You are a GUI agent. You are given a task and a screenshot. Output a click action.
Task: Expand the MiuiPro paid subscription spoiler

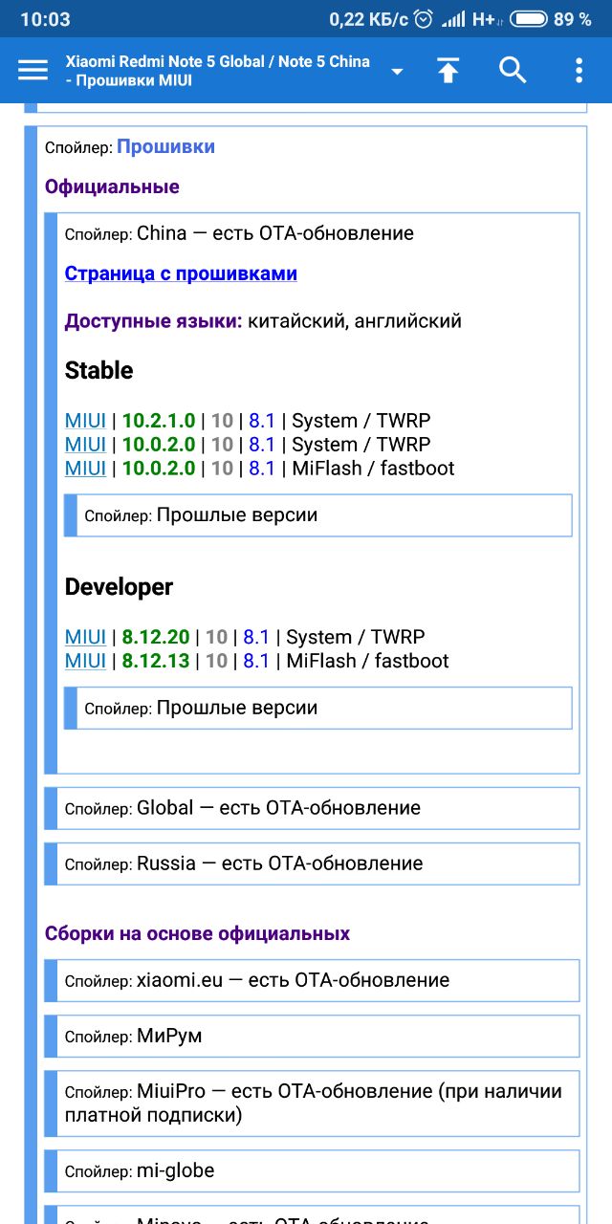tap(312, 1104)
